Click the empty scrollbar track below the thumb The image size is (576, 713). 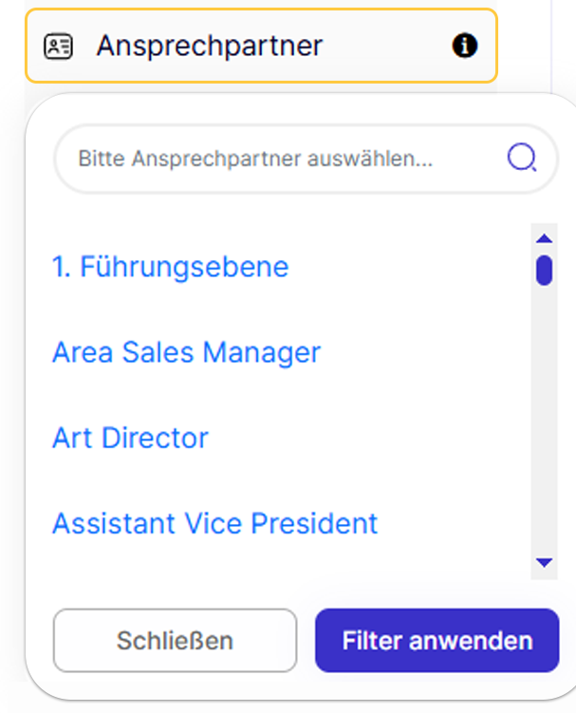(x=544, y=427)
